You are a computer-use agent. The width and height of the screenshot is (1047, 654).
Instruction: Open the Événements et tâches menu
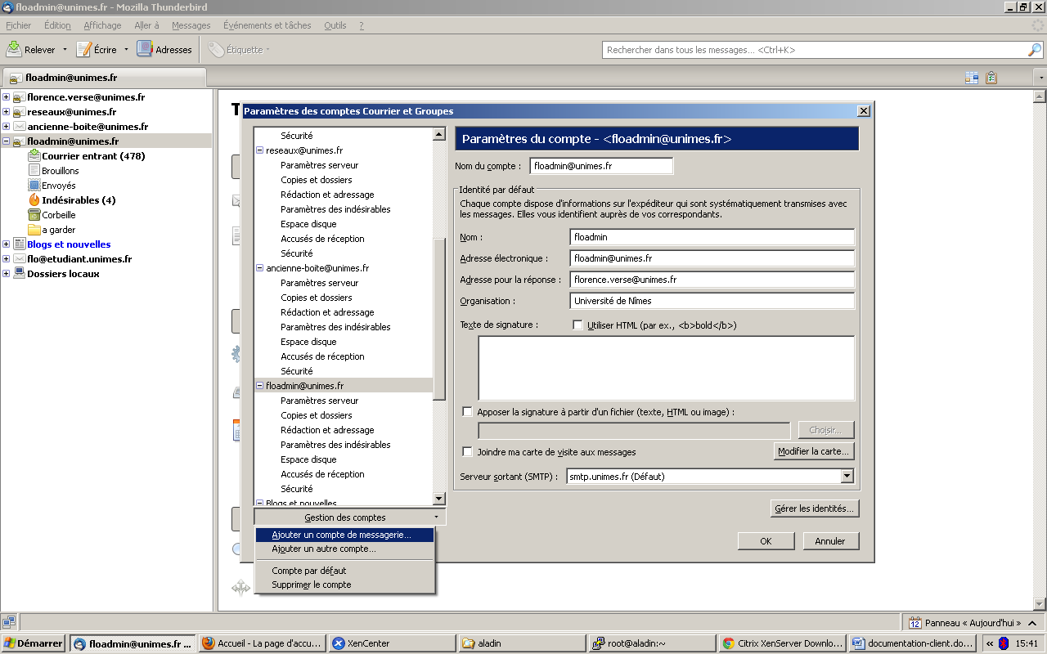[x=267, y=25]
